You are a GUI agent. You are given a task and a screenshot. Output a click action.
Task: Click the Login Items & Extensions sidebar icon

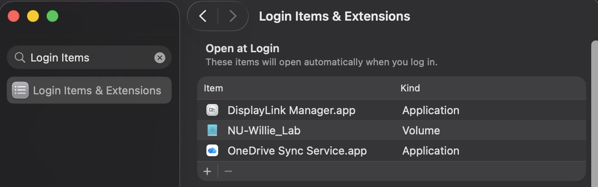click(x=20, y=90)
